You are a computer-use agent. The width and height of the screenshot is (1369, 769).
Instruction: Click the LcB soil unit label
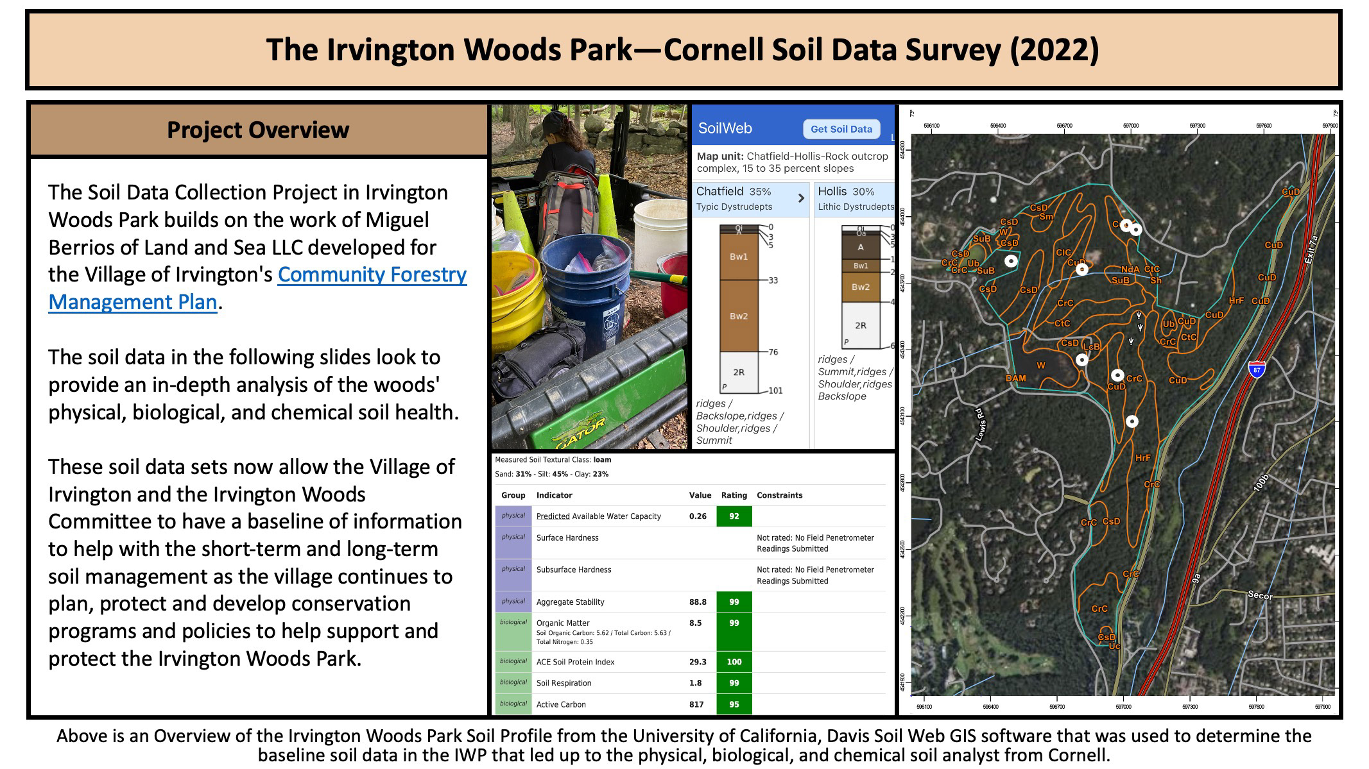pos(1092,347)
